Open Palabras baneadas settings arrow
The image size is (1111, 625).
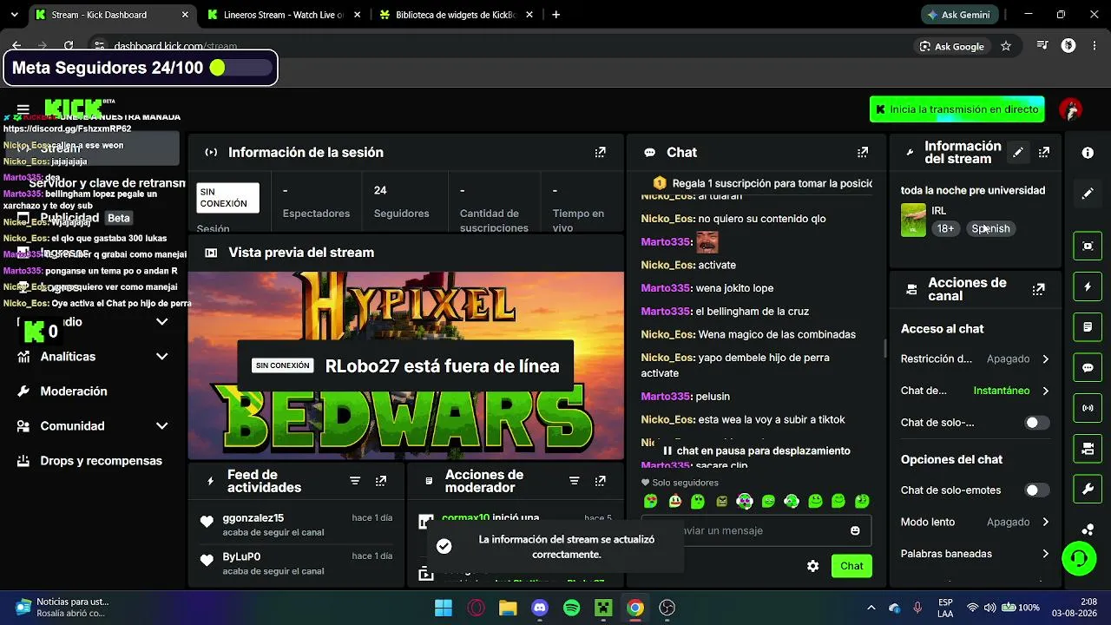pos(1045,554)
